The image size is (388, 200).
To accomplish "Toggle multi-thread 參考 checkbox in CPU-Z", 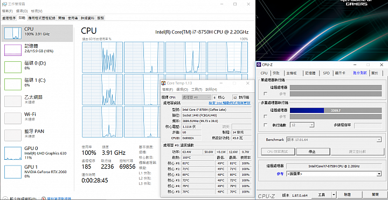I will (266, 116).
